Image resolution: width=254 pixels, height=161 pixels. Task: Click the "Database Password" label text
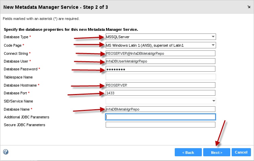coord(21,69)
